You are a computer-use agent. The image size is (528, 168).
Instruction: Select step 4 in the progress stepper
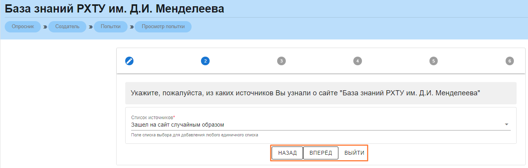click(357, 61)
